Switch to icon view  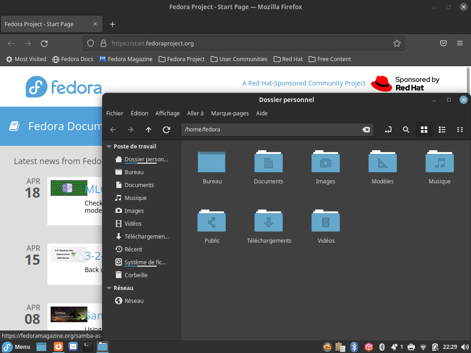click(424, 130)
